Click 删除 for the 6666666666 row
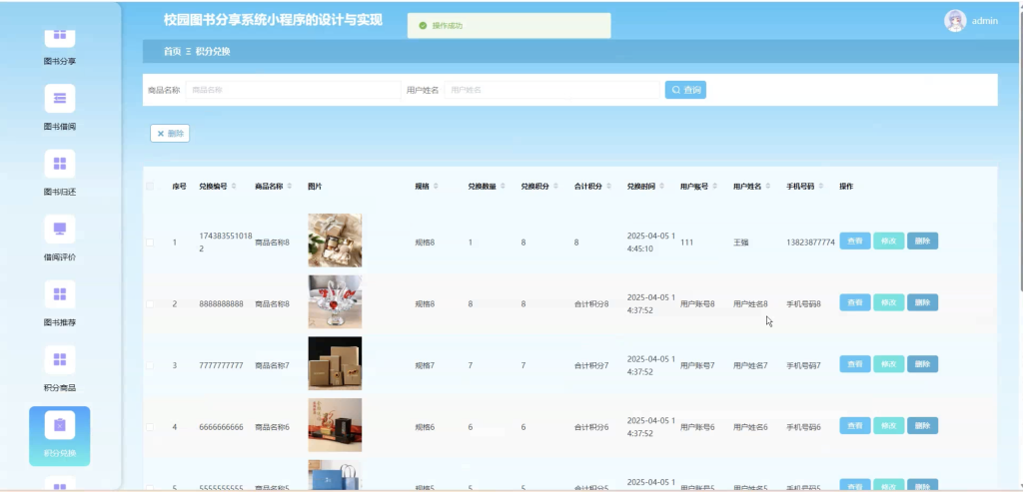This screenshot has height=492, width=1023. [922, 425]
